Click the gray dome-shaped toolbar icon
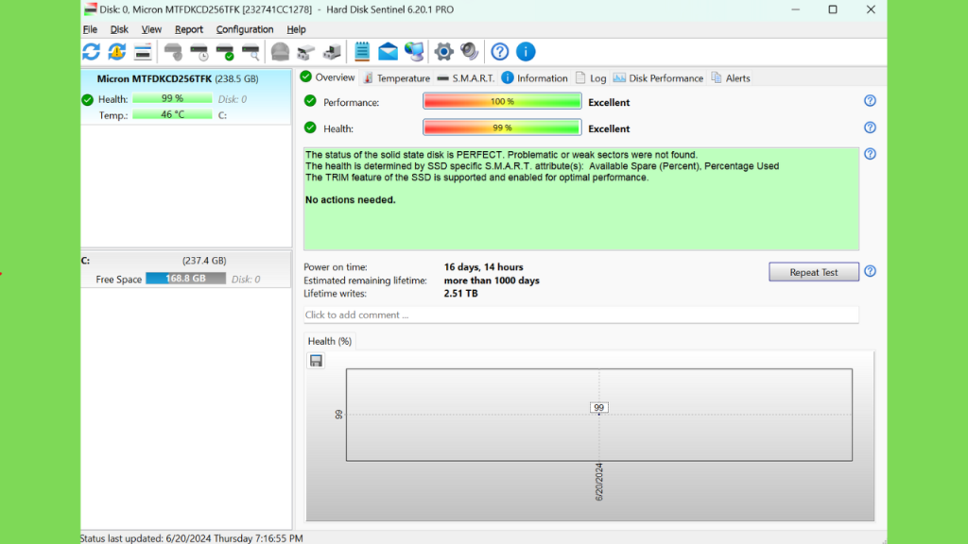 280,52
